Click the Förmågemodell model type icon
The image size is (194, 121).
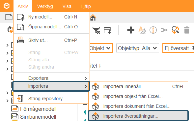point(15,109)
